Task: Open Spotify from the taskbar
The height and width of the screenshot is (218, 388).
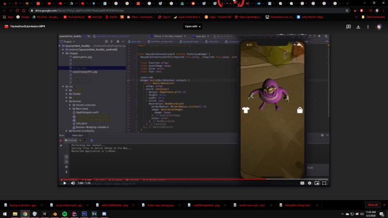Action: click(x=65, y=214)
